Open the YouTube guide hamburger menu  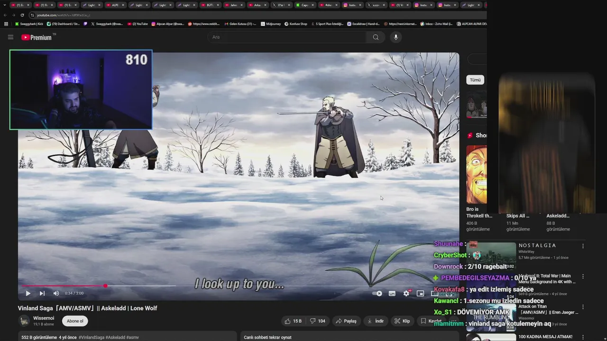[x=10, y=37]
